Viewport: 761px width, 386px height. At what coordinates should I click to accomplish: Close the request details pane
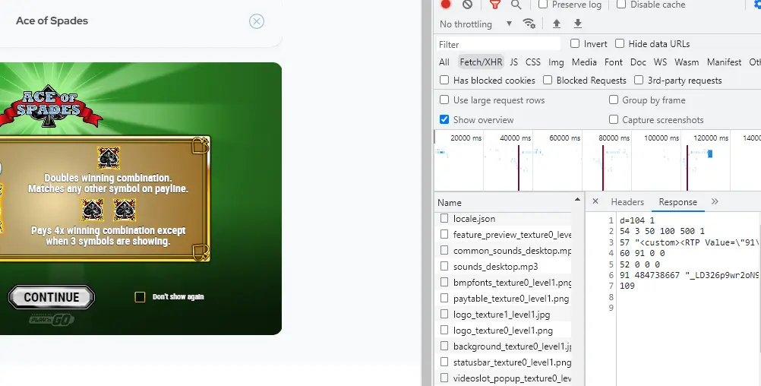pos(595,201)
